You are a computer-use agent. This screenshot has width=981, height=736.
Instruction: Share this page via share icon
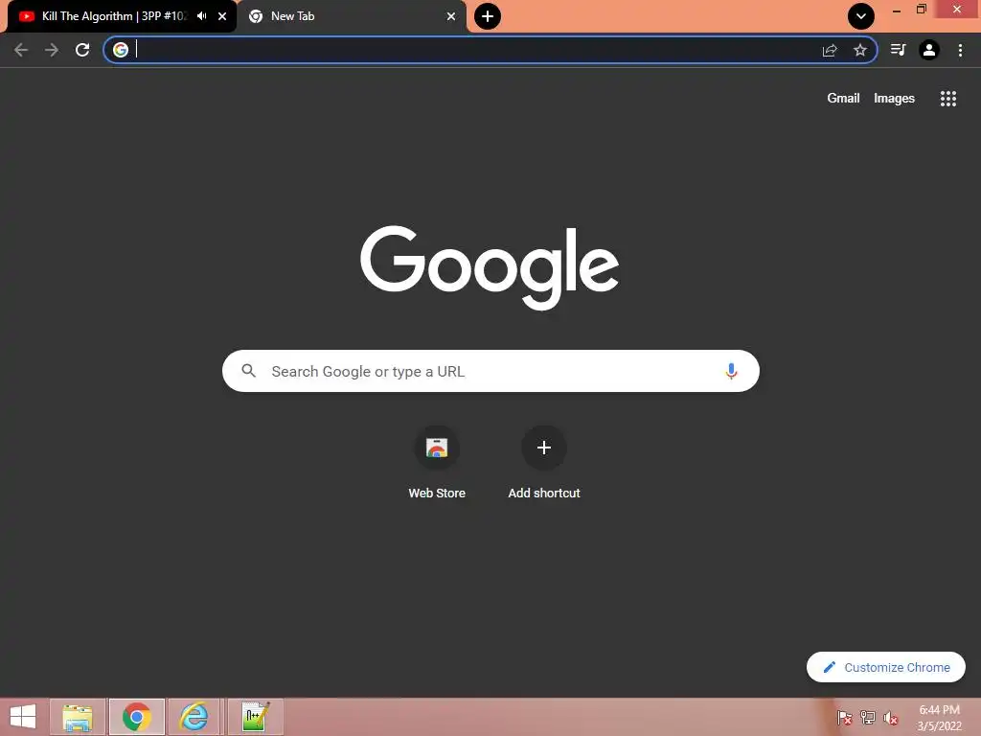(x=830, y=50)
